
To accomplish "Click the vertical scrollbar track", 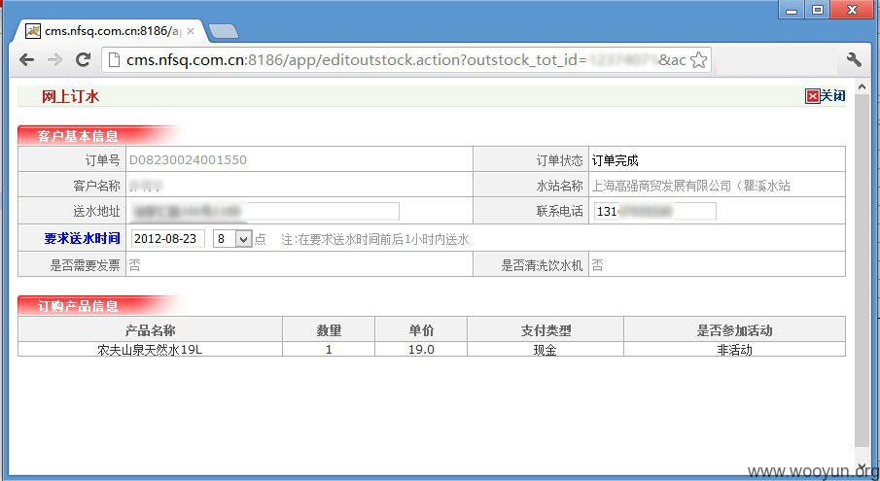I will click(862, 269).
